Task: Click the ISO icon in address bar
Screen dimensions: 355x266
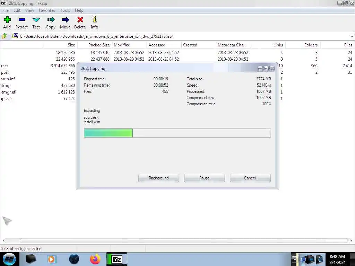Action: tap(15, 36)
